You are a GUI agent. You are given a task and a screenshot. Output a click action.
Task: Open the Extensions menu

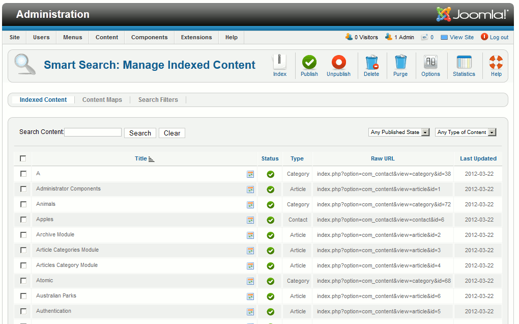[x=196, y=37]
